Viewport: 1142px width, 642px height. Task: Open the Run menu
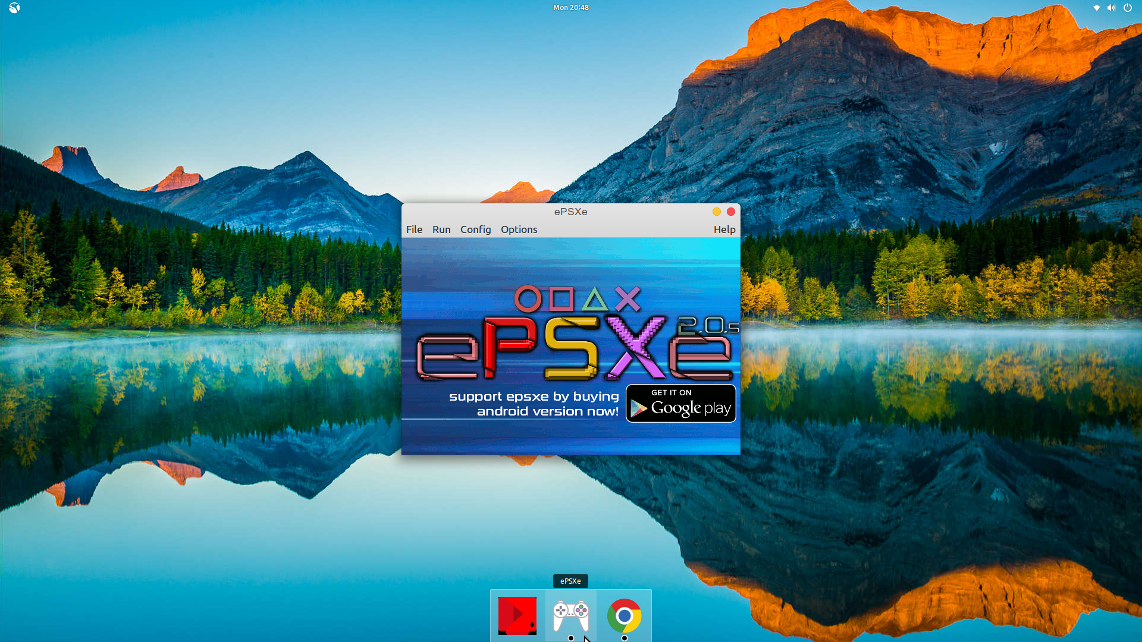coord(441,229)
